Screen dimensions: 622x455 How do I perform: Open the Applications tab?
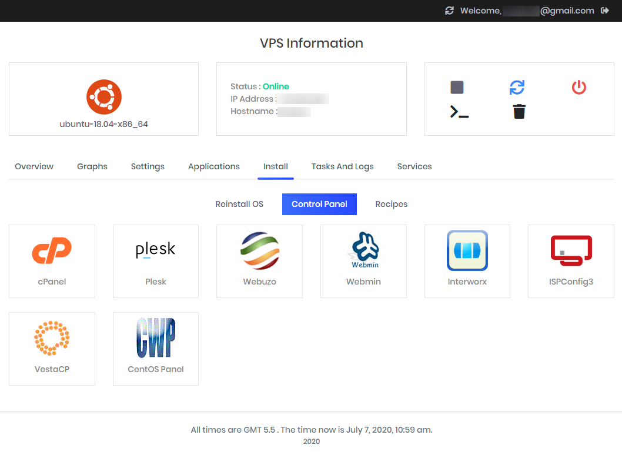coord(214,166)
